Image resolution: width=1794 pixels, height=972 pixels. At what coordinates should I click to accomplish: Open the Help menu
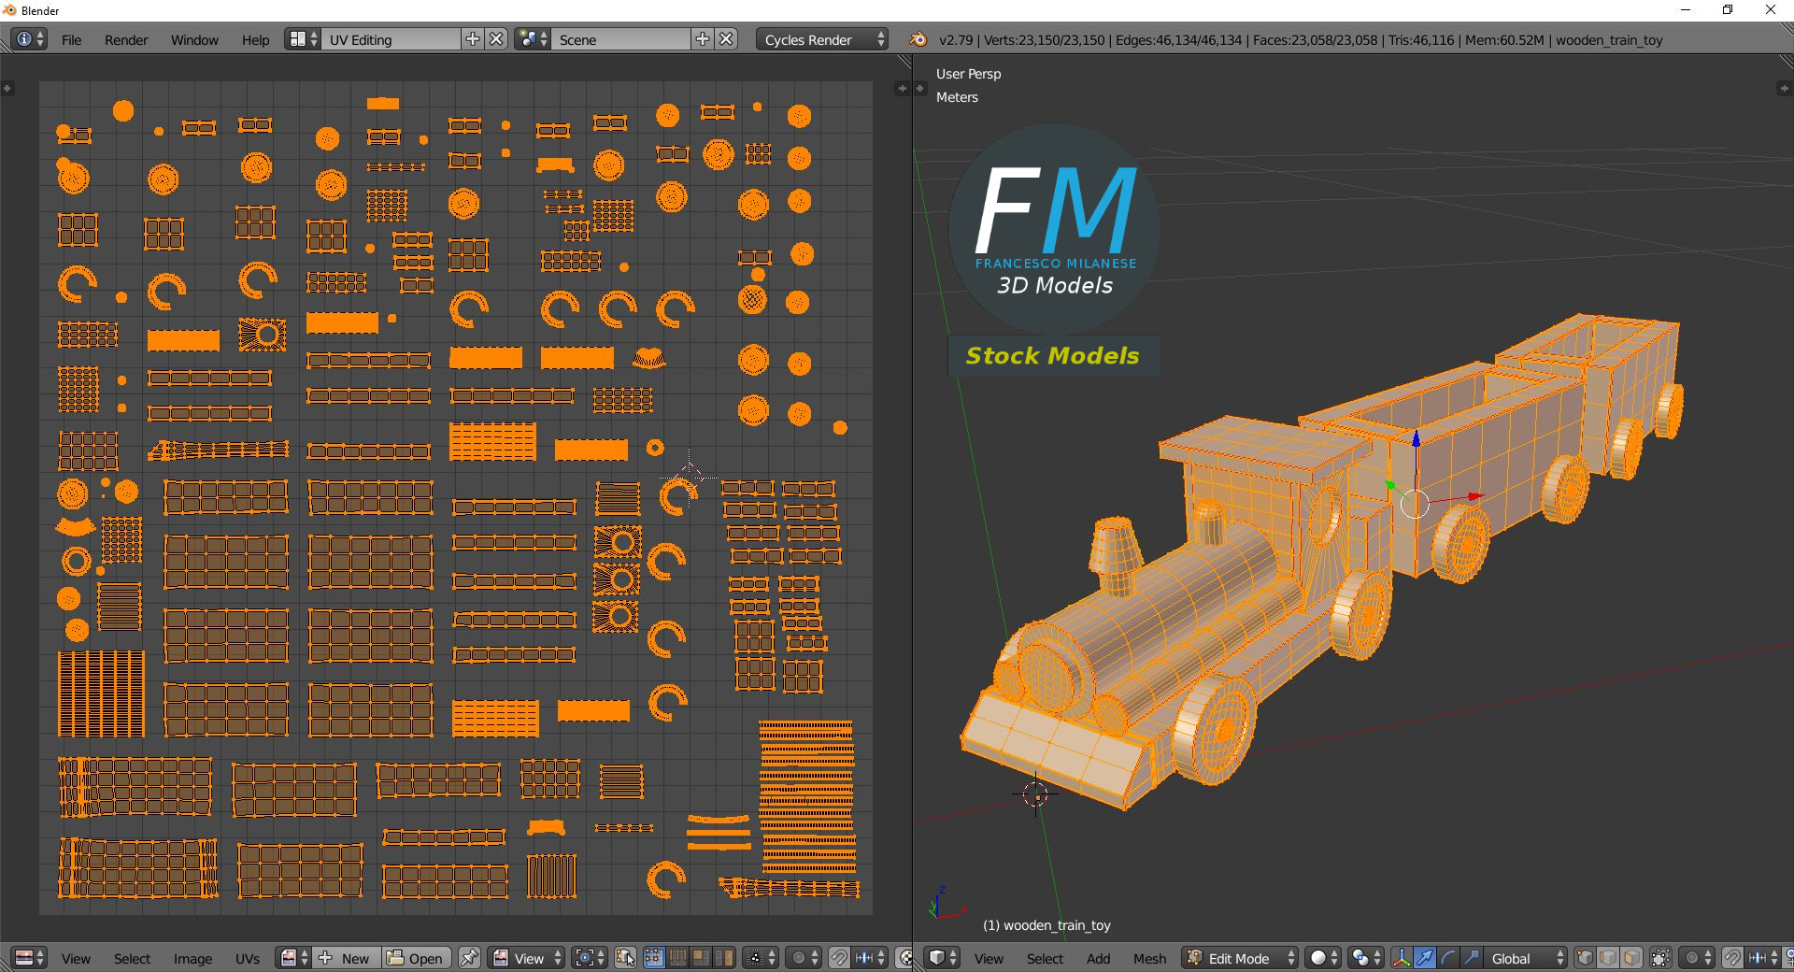(255, 40)
